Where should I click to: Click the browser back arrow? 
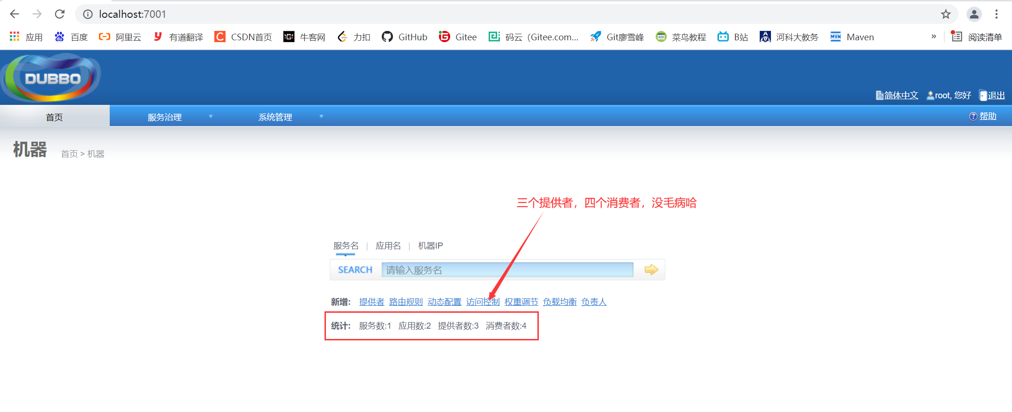[x=15, y=14]
